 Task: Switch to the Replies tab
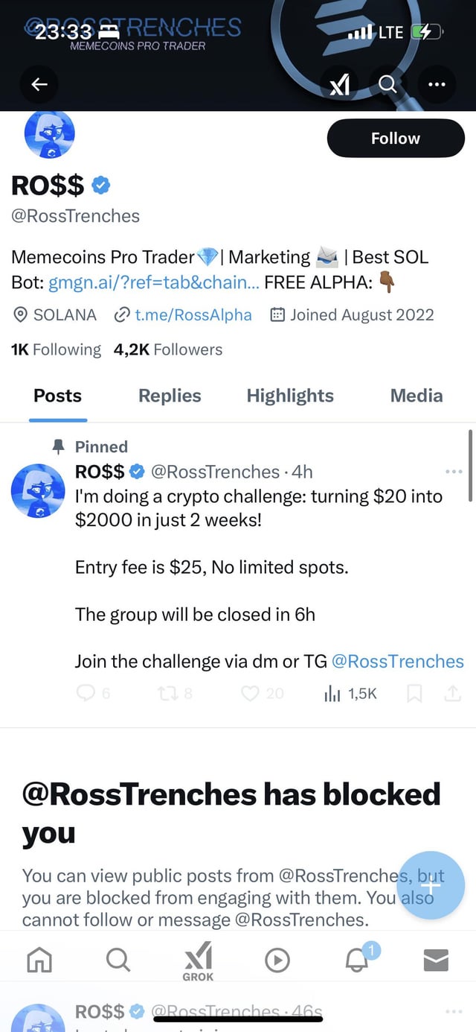point(170,396)
